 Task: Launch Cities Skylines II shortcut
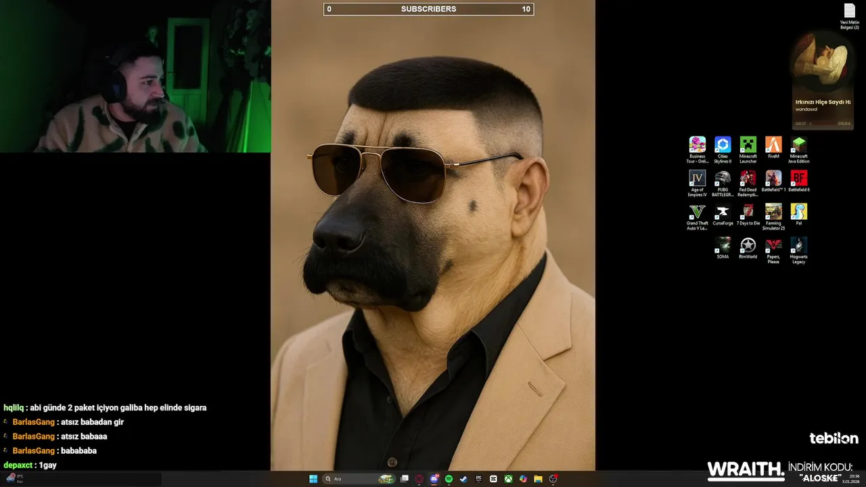(723, 149)
